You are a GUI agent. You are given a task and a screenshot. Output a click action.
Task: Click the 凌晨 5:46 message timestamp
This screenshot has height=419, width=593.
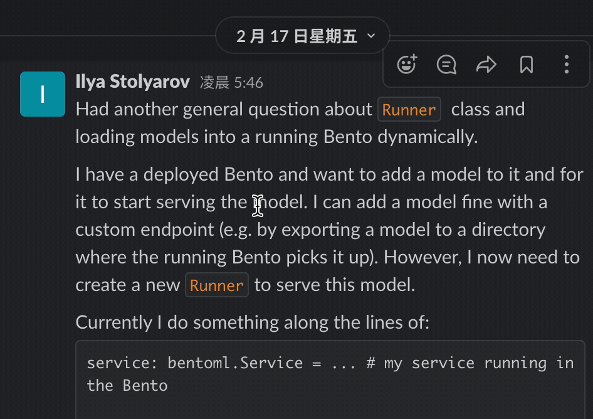(x=231, y=82)
